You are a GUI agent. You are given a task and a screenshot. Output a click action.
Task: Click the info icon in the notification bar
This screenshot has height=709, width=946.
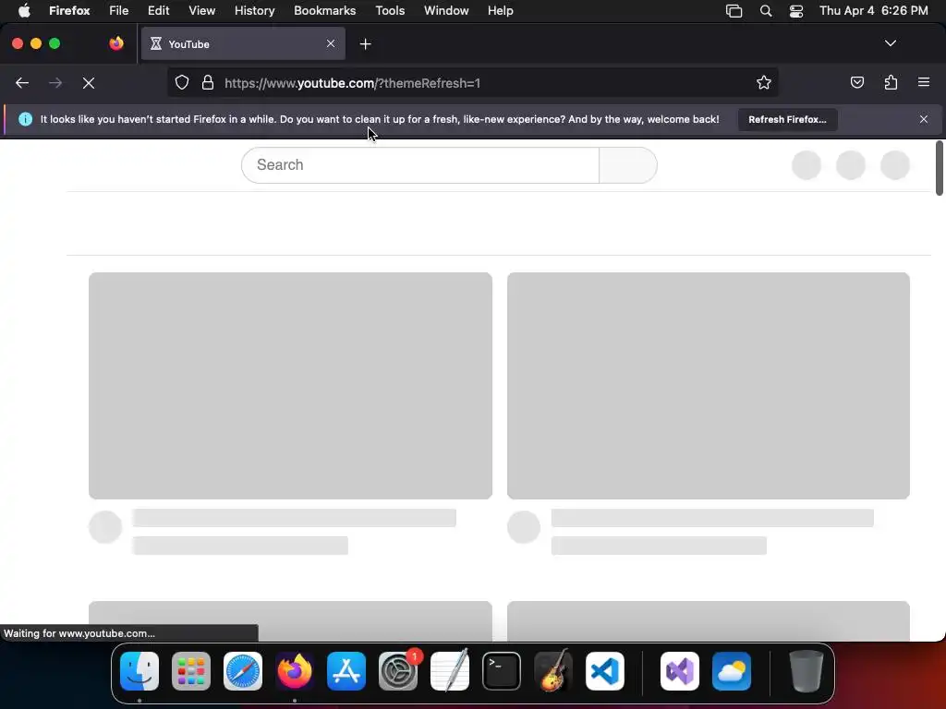[25, 119]
